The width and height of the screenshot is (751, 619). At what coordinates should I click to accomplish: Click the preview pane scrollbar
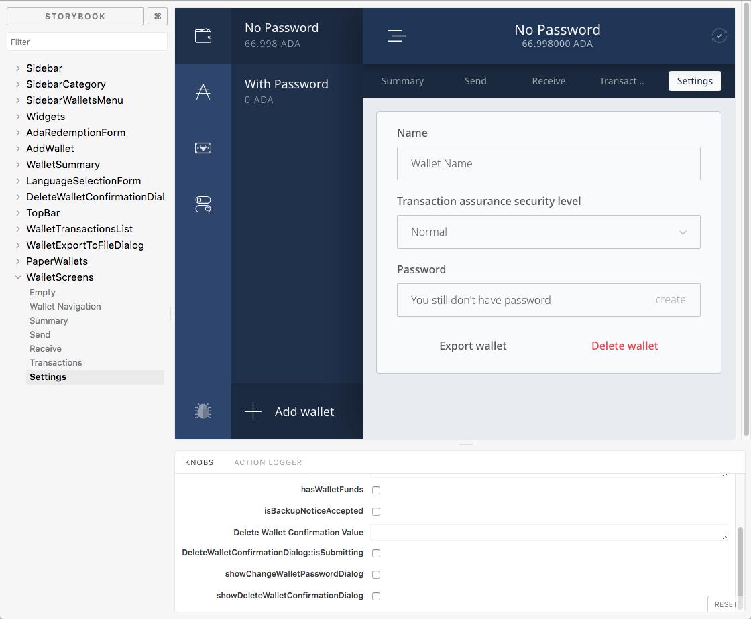click(x=746, y=221)
